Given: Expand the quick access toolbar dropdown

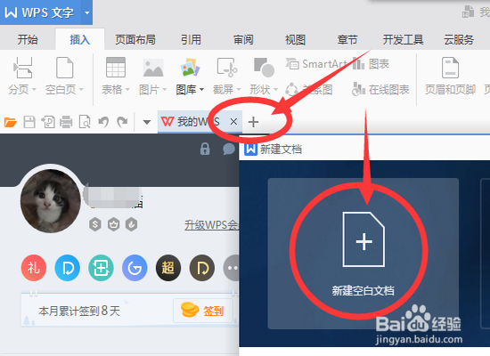Looking at the screenshot, I should click(147, 122).
